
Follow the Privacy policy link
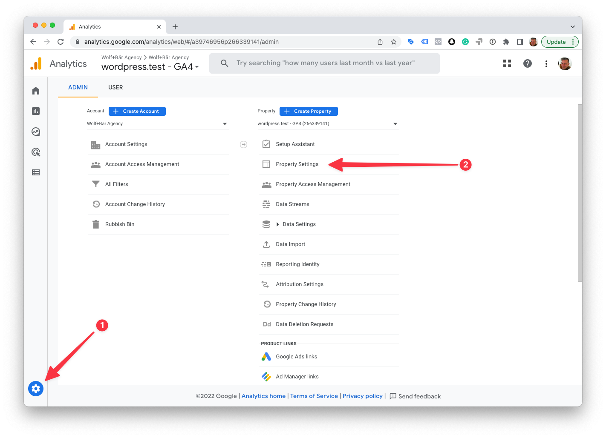coord(363,396)
